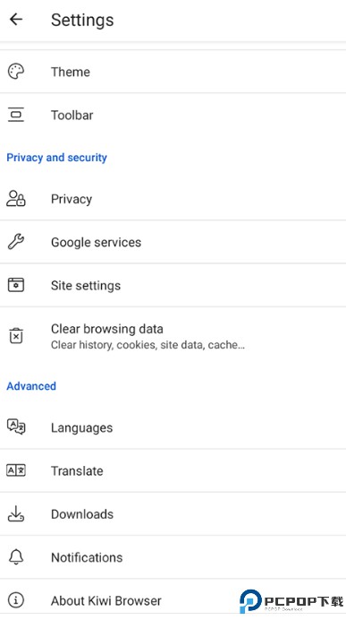Click the Toolbar layout icon
The width and height of the screenshot is (346, 620).
[16, 115]
